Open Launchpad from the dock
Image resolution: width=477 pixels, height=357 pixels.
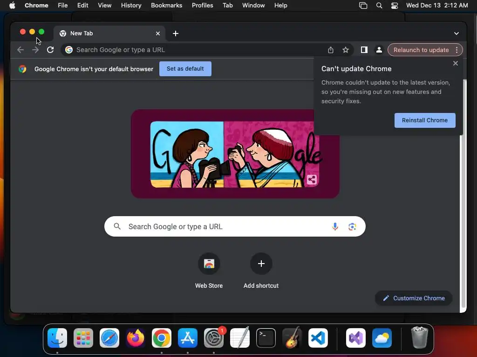tap(83, 338)
